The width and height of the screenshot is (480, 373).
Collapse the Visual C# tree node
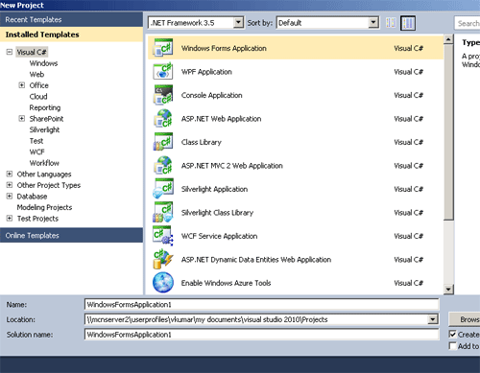click(10, 52)
